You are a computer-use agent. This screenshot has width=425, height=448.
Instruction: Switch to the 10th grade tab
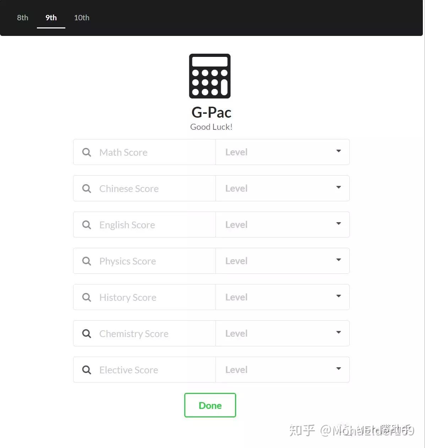pos(82,18)
